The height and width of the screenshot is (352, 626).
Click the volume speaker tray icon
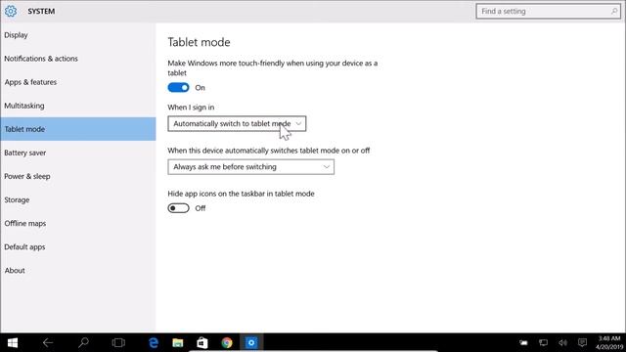563,343
